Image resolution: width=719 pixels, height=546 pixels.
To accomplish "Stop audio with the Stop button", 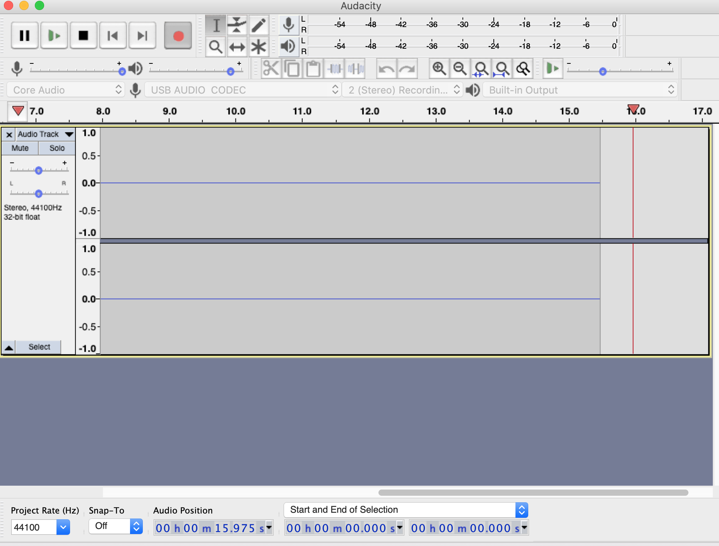I will click(83, 36).
